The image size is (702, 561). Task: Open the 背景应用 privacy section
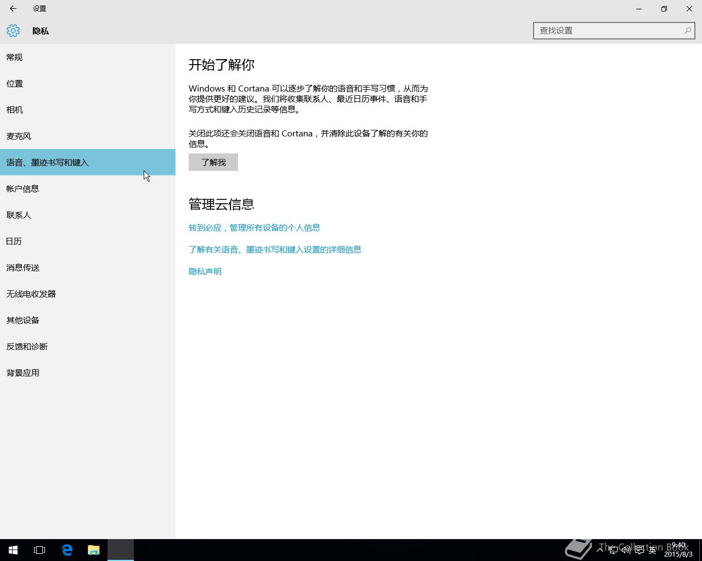[x=88, y=373]
